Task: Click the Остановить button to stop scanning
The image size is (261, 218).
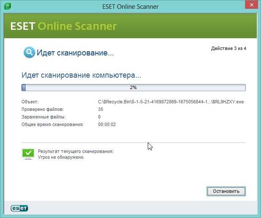Action: tap(226, 191)
